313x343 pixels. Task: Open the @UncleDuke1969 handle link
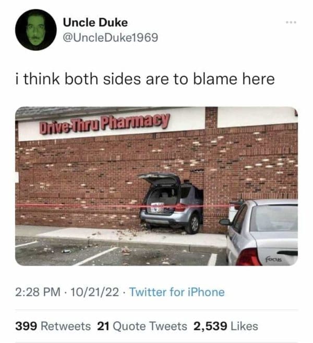111,38
